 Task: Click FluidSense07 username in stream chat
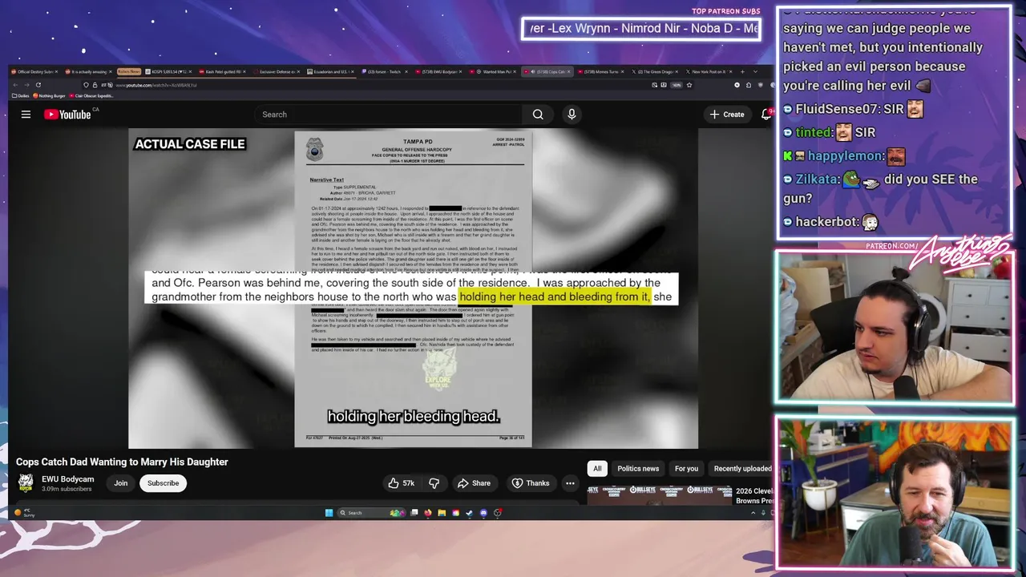click(x=837, y=109)
